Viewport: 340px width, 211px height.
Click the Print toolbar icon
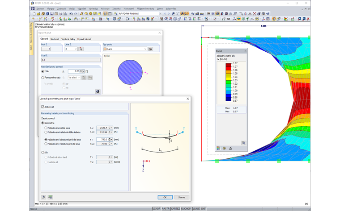(60, 14)
